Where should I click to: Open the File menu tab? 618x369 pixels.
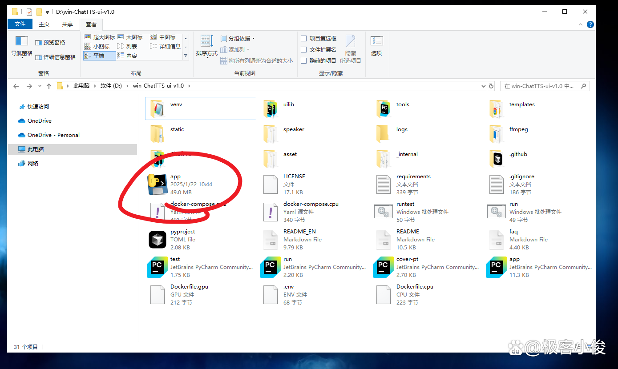20,24
